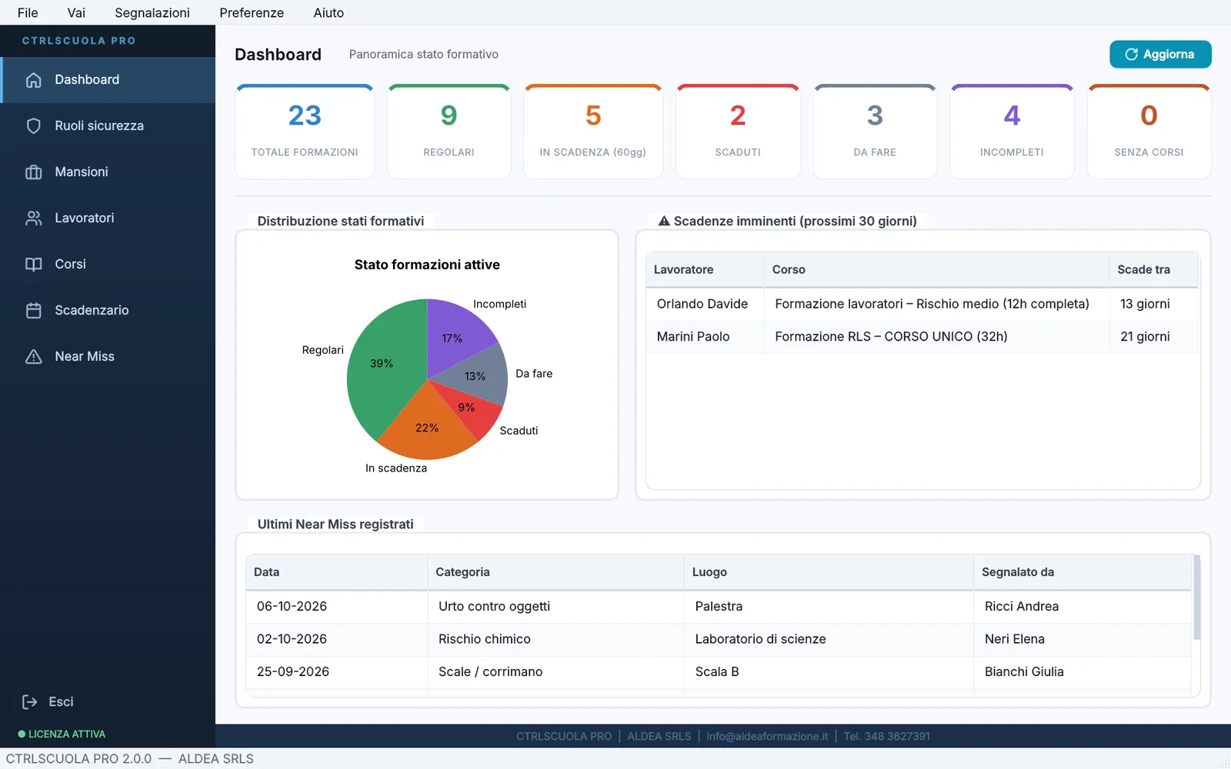Click the 13 giorni deadline cell
The image size is (1231, 769).
pyautogui.click(x=1153, y=304)
